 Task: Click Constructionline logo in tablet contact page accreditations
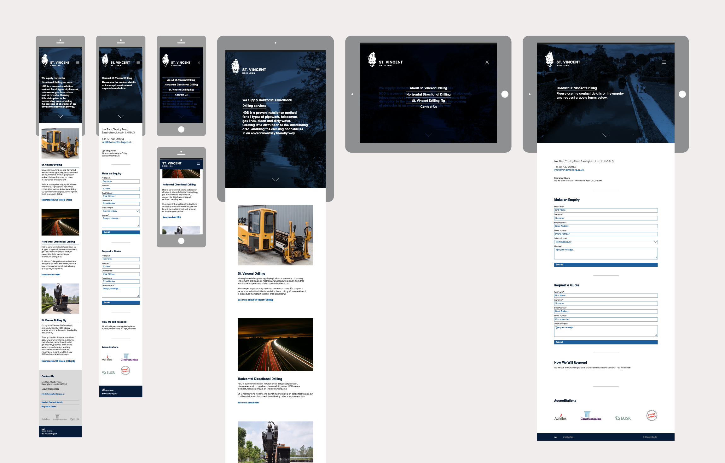(591, 416)
